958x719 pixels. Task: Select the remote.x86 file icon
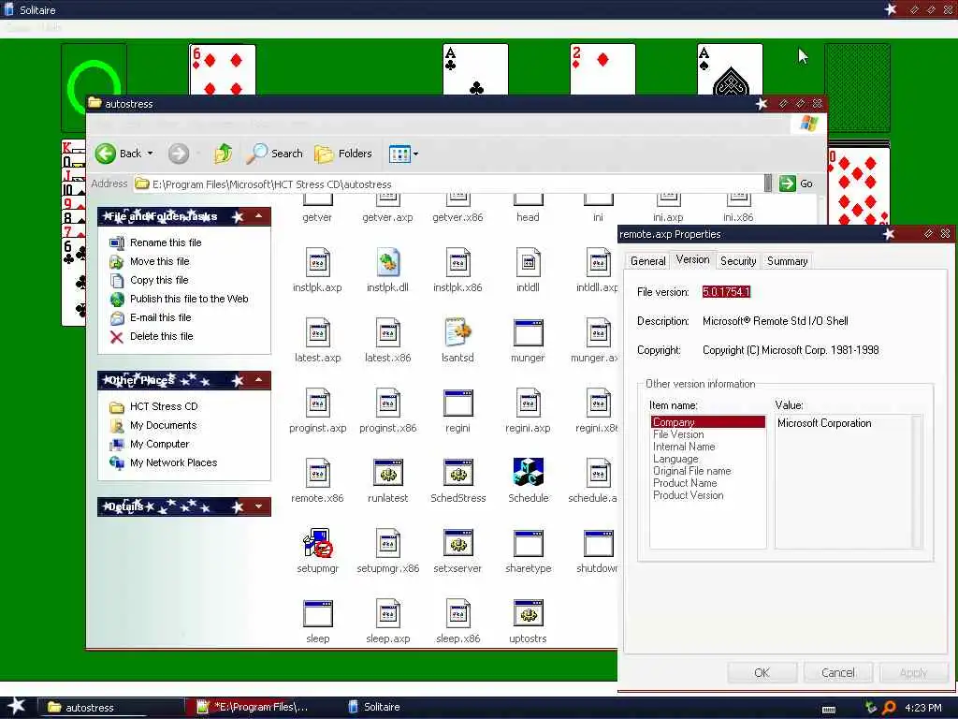[x=318, y=473]
